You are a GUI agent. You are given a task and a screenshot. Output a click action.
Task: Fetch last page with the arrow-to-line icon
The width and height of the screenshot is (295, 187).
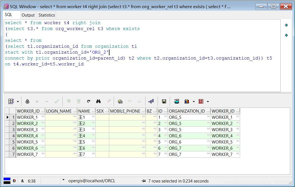(x=79, y=101)
